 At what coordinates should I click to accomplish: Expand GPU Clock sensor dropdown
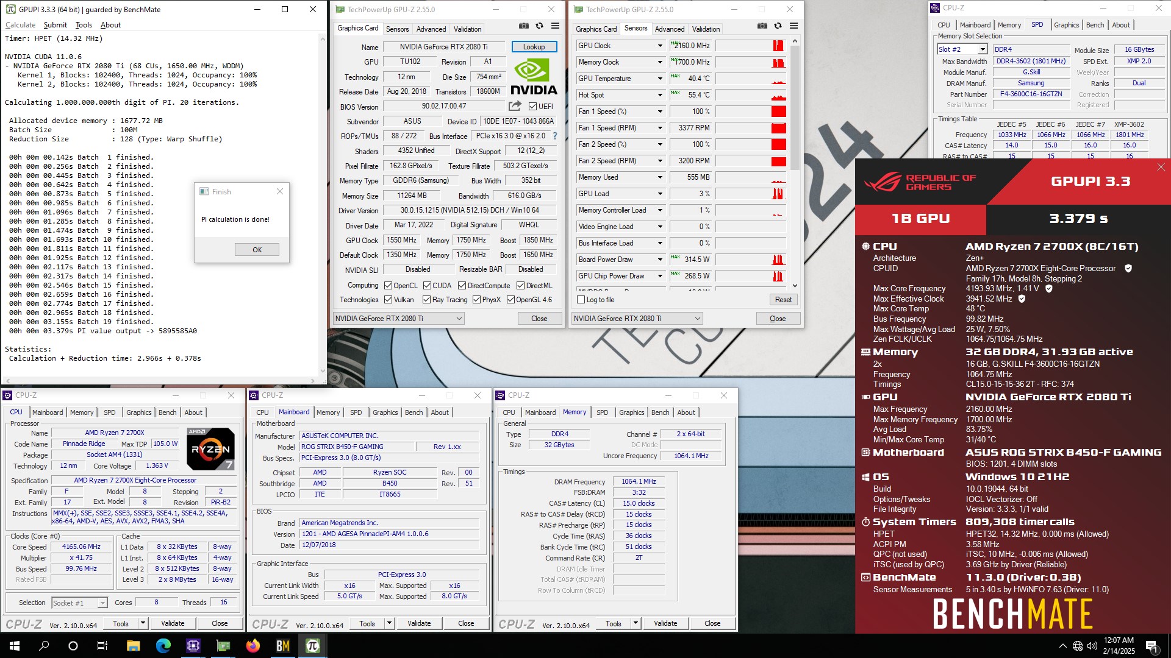click(659, 46)
